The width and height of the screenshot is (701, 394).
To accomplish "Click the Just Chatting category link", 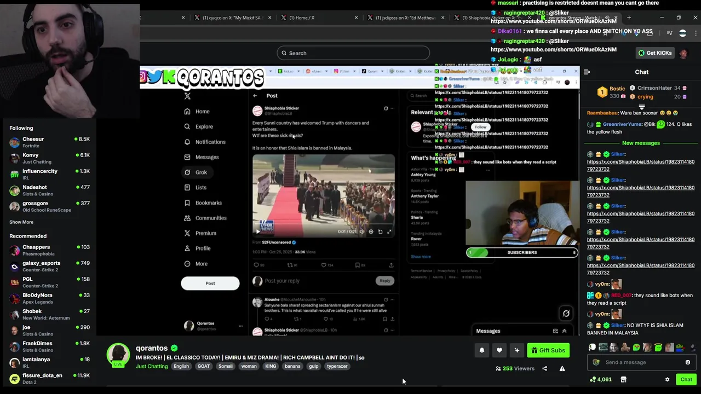I will click(152, 366).
